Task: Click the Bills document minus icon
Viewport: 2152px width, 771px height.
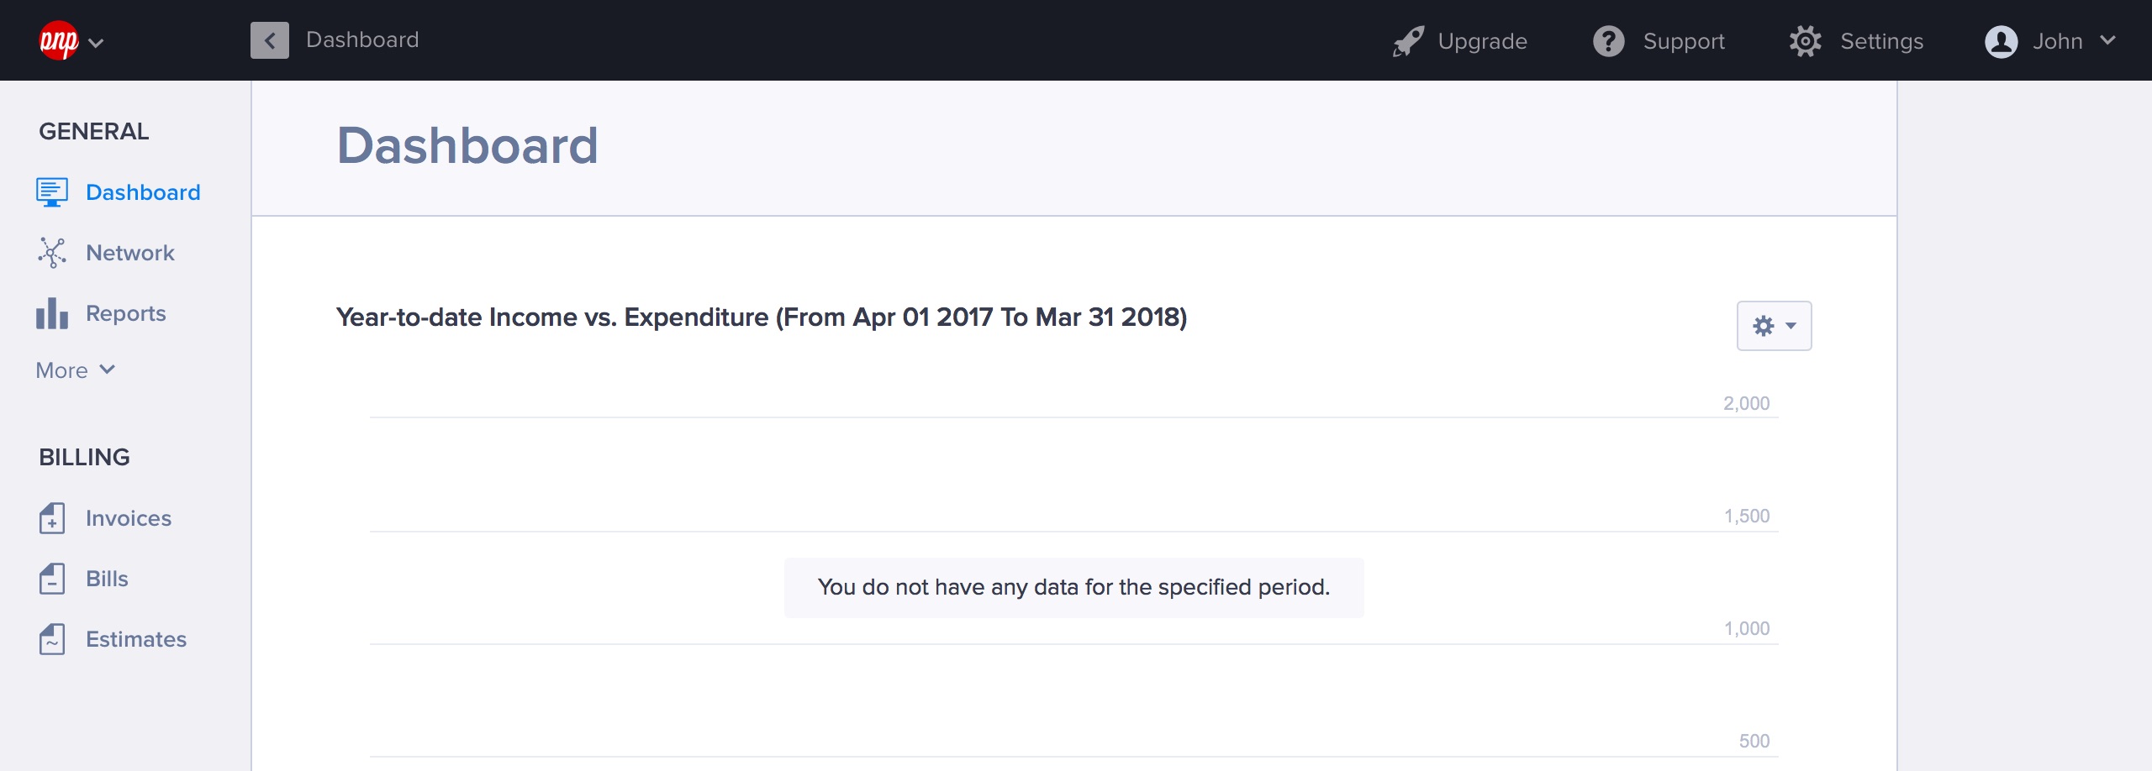Action: point(52,579)
